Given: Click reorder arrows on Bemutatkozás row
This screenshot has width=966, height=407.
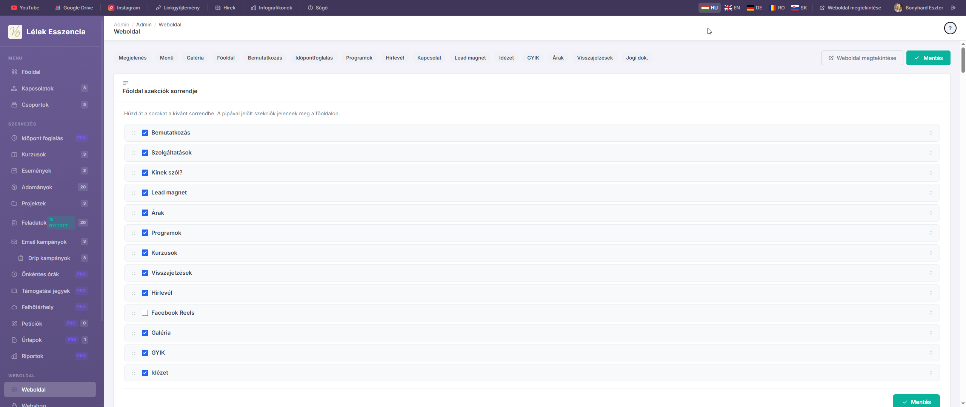Looking at the screenshot, I should [x=931, y=133].
